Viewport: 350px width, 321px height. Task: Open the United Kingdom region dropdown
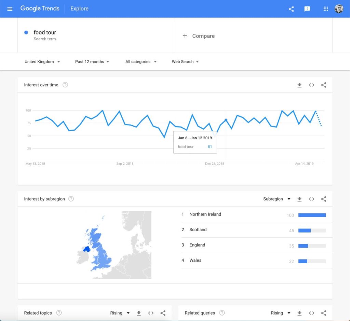tap(42, 62)
